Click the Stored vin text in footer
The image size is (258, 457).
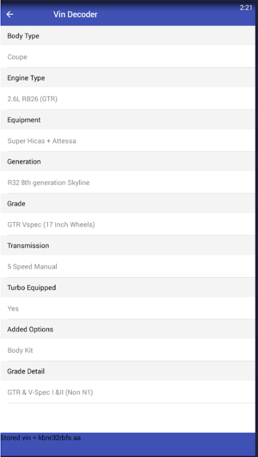coord(41,438)
